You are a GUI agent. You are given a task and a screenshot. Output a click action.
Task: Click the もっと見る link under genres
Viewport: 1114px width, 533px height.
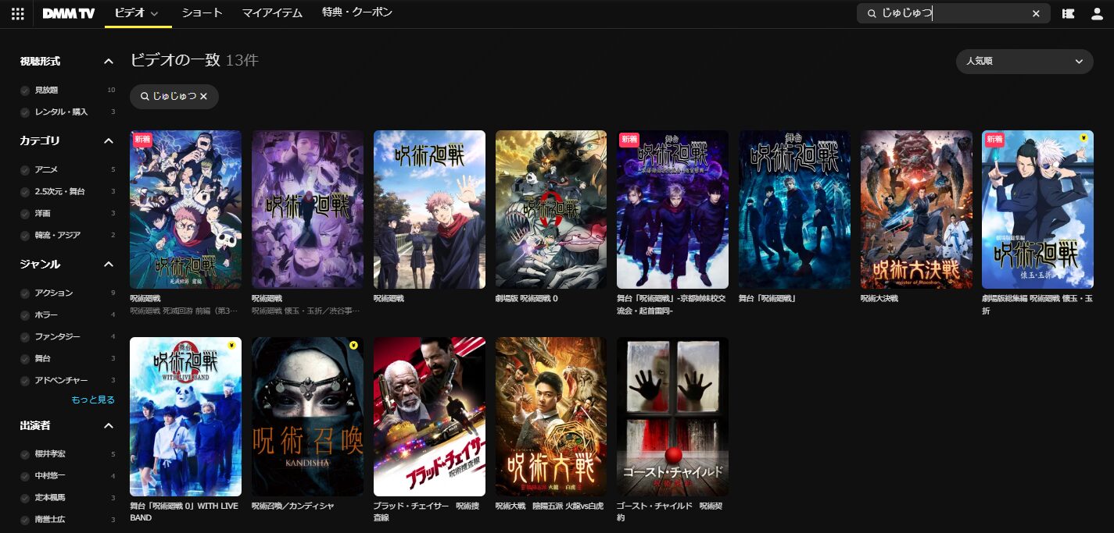[x=93, y=400]
